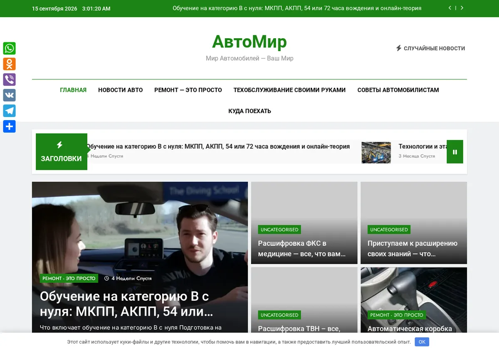Share to VK using the sidebar icon
This screenshot has width=499, height=351.
[9, 95]
